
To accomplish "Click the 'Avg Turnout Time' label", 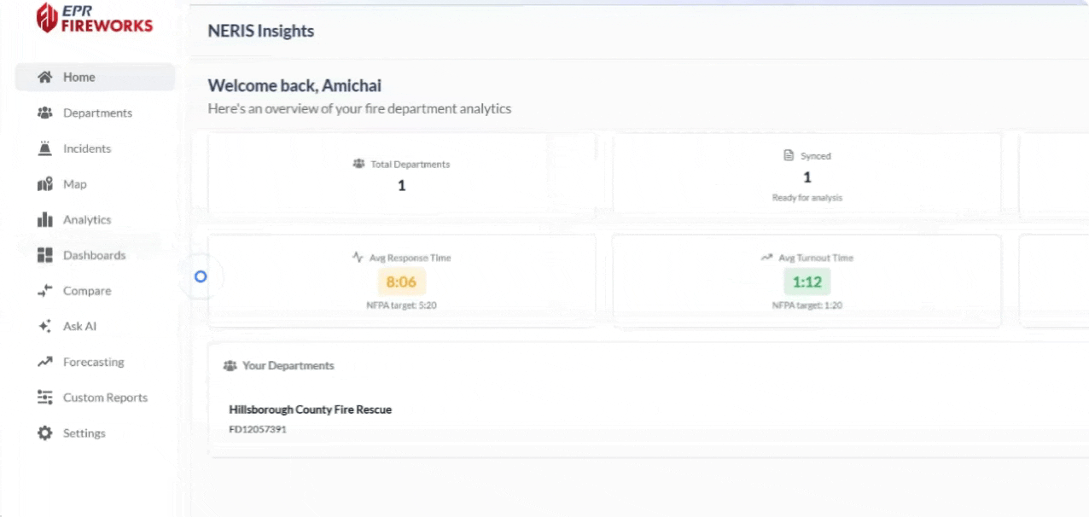I will pos(816,258).
